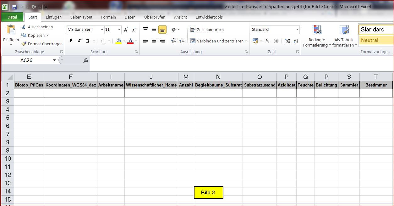Viewport: 394px width, 206px height.
Task: Increase font size with the A button
Action: [x=126, y=30]
